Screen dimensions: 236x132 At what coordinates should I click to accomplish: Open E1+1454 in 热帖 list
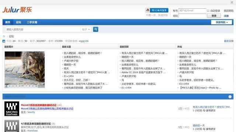pyautogui.click(x=184, y=84)
